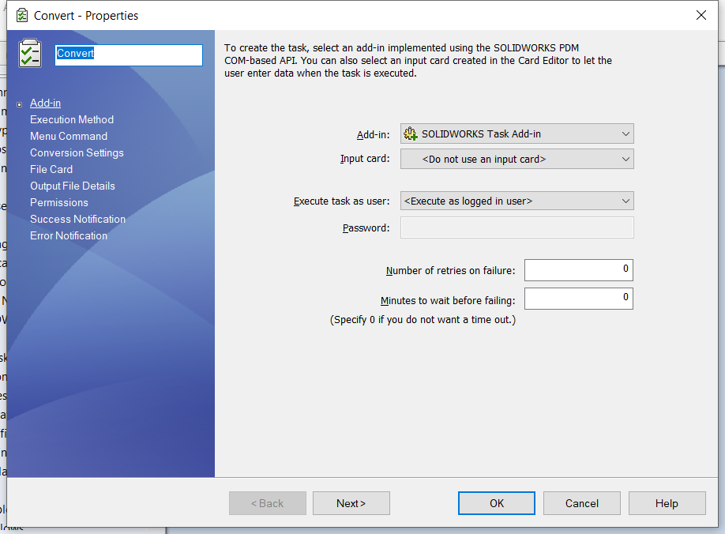Open the Execute task as user dropdown

pyautogui.click(x=517, y=201)
